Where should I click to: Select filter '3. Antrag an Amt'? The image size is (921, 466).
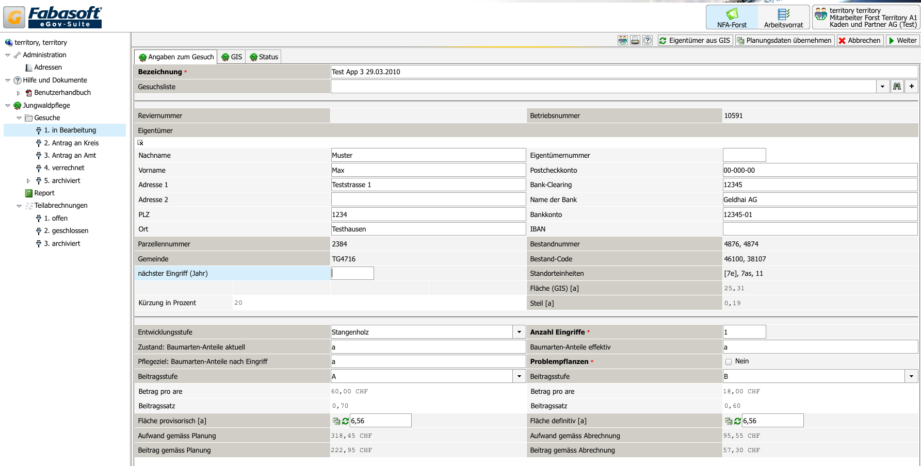point(66,156)
